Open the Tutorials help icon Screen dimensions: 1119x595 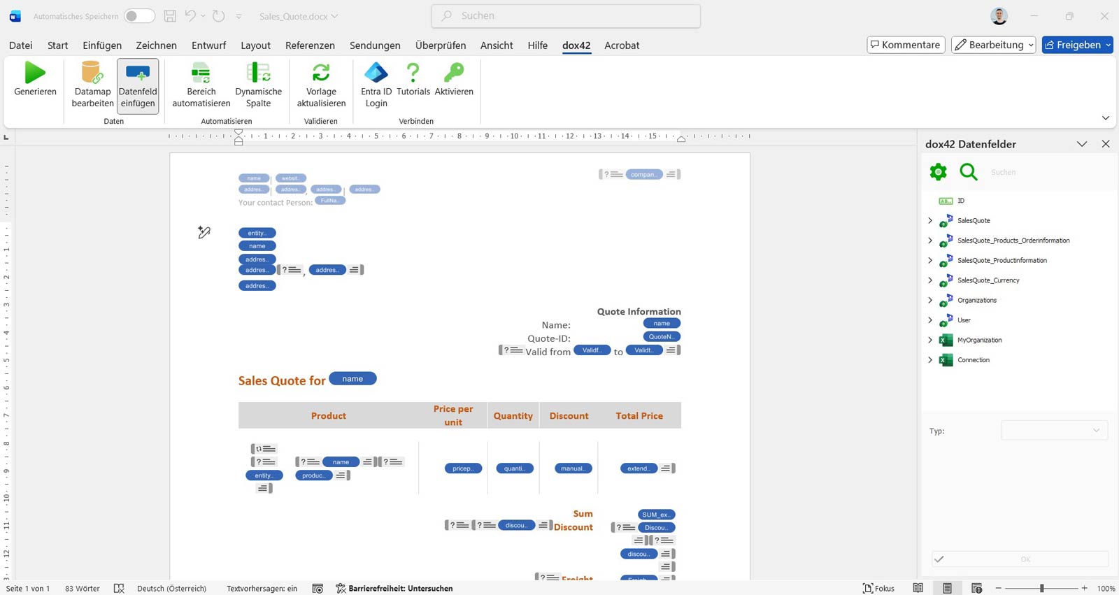tap(413, 73)
